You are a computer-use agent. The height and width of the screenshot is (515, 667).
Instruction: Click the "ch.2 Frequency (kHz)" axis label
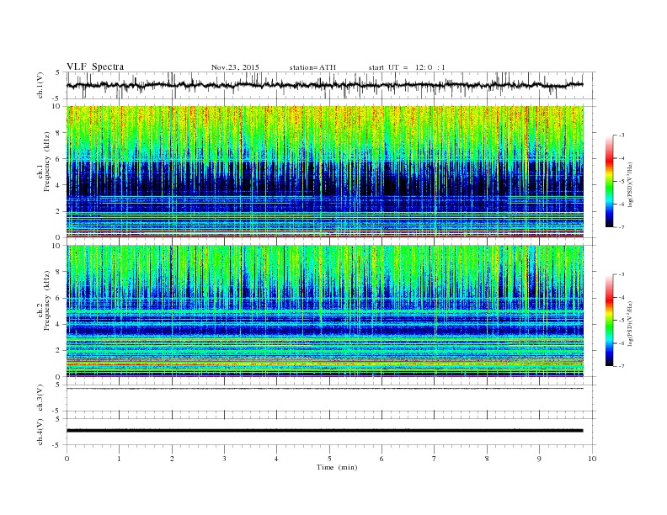tap(45, 300)
